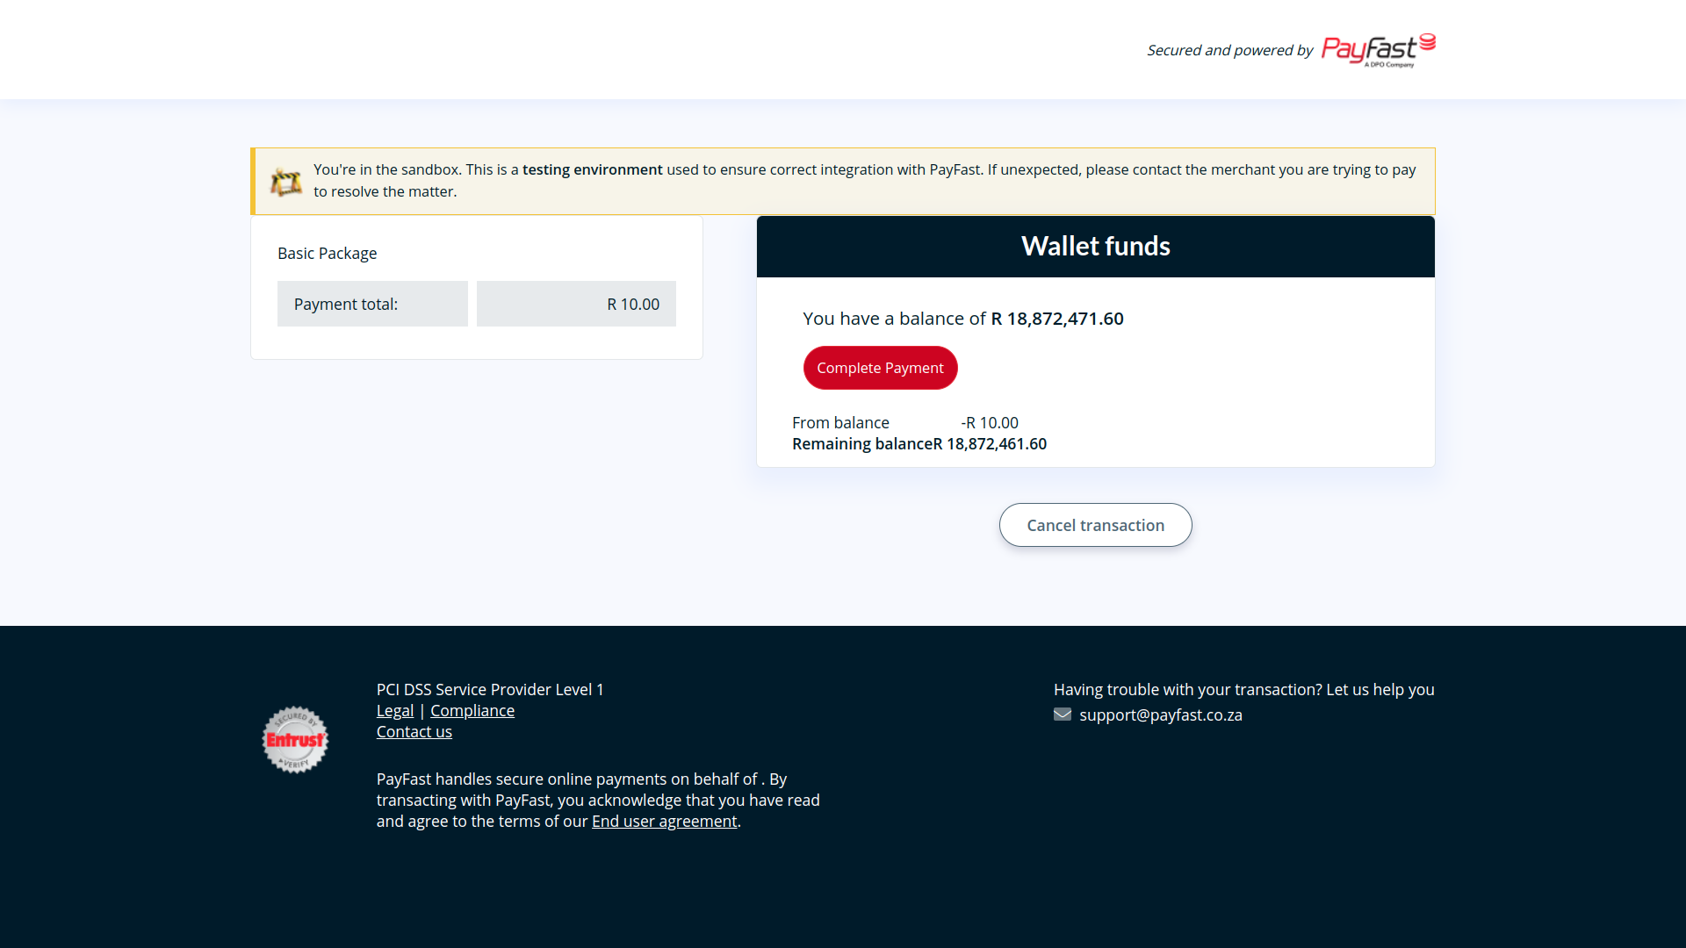Click the Entrust secured seal badge

295,740
